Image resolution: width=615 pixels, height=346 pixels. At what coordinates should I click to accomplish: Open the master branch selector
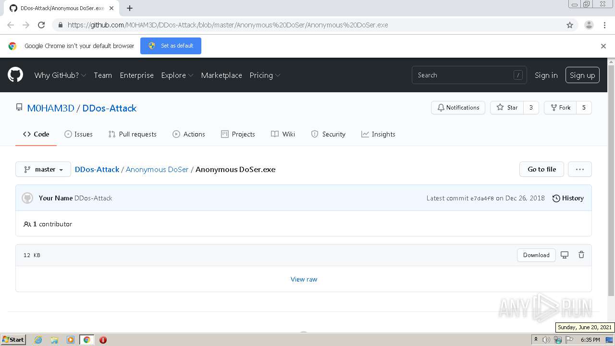tap(43, 169)
